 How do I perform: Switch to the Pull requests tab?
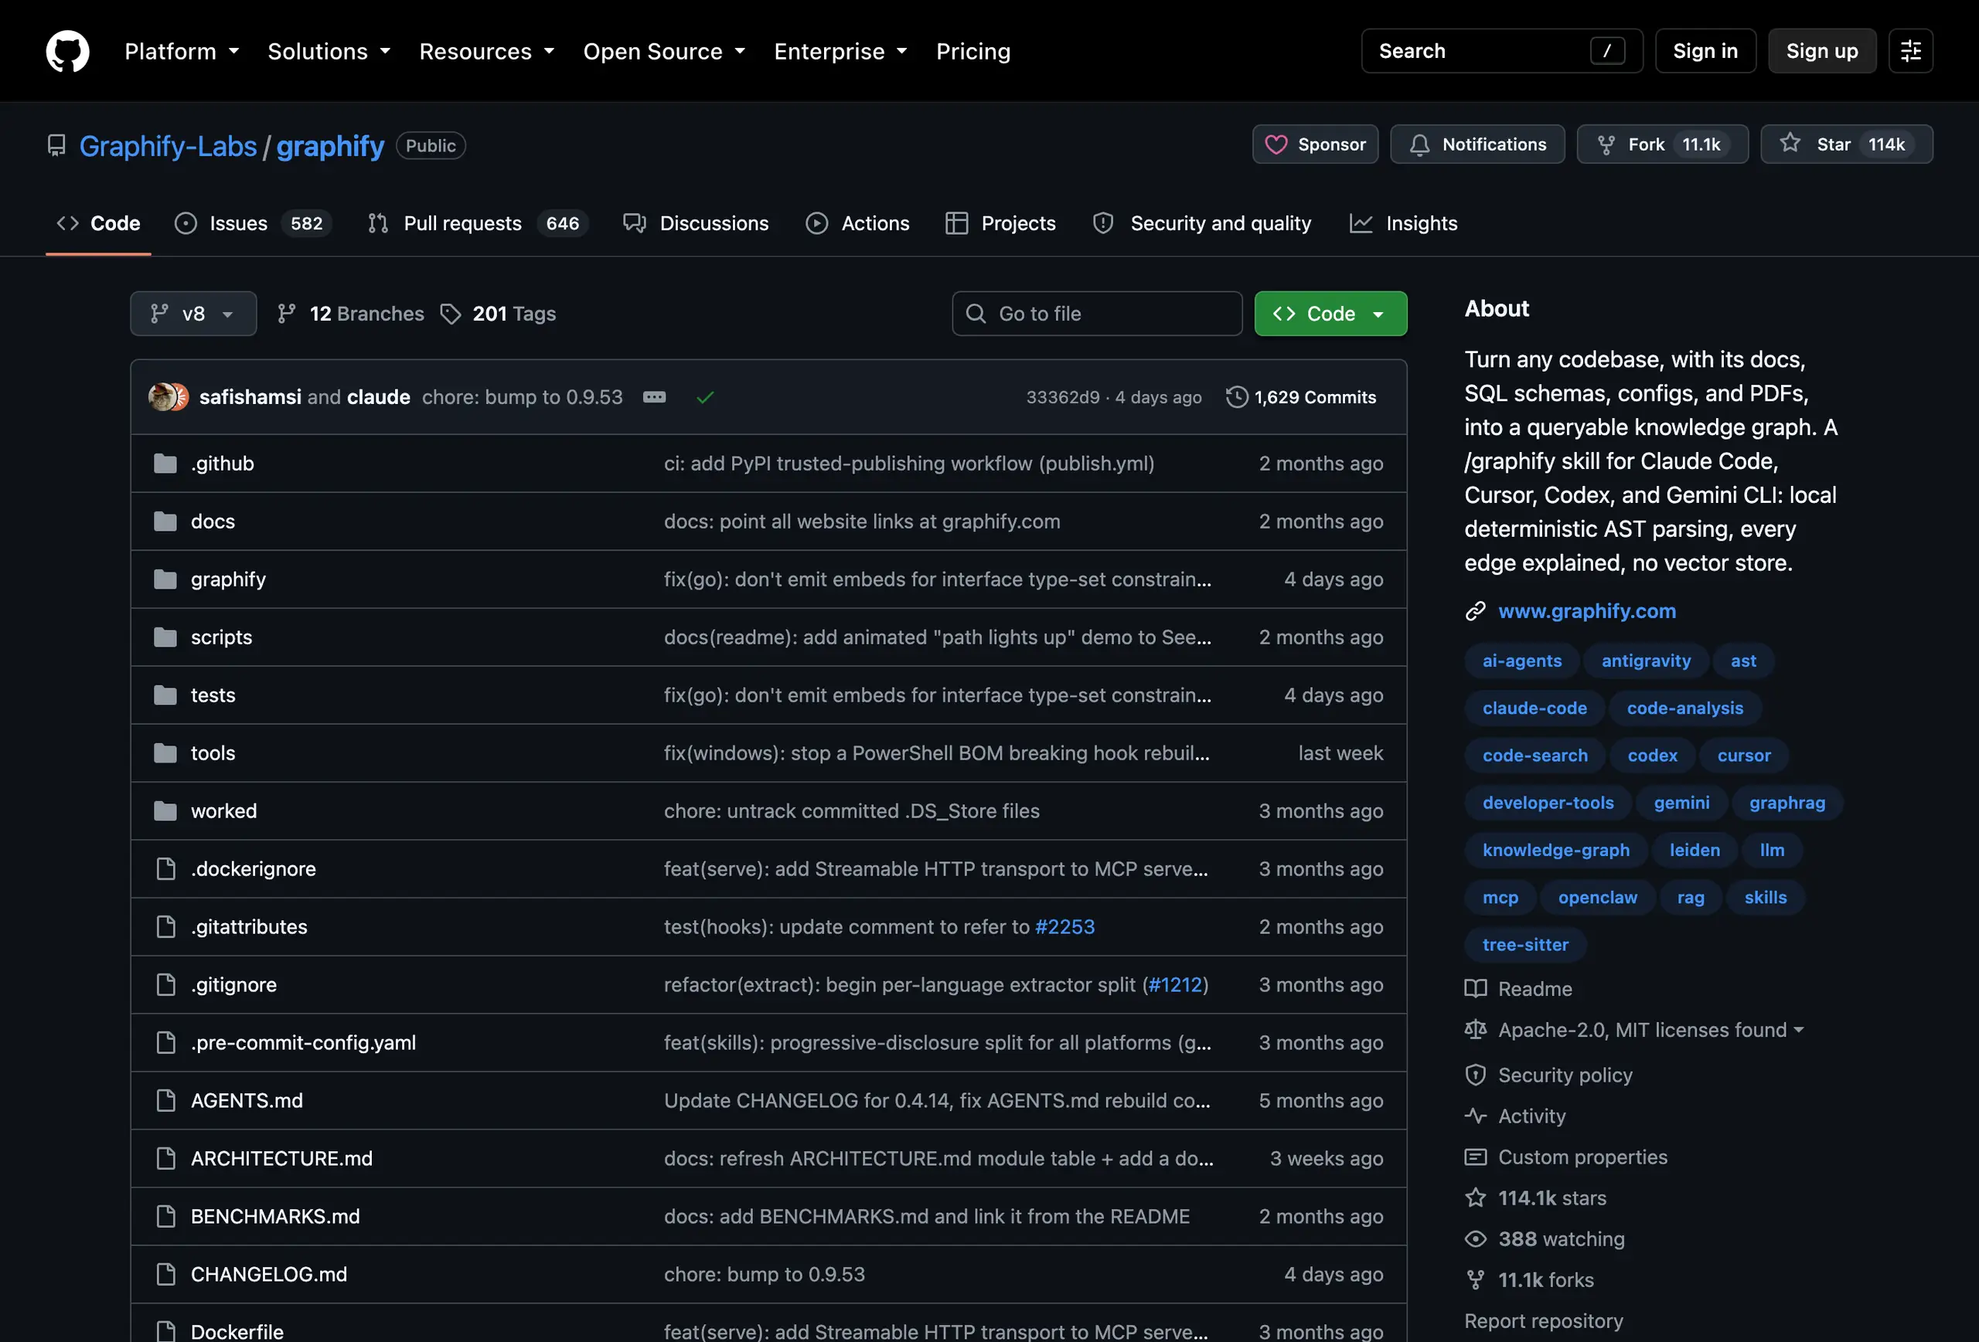478,224
